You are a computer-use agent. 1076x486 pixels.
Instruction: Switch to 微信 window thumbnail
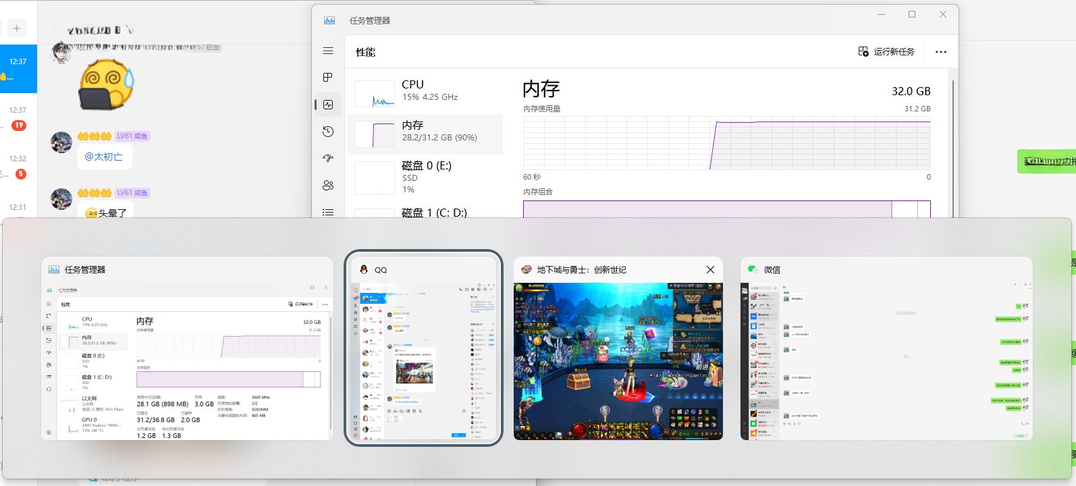[x=886, y=348]
